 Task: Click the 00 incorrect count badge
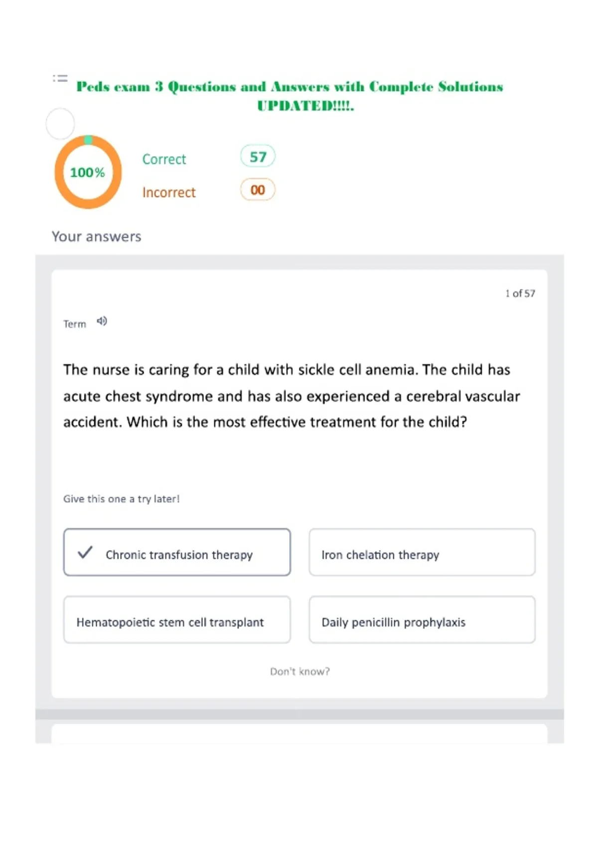coord(258,190)
